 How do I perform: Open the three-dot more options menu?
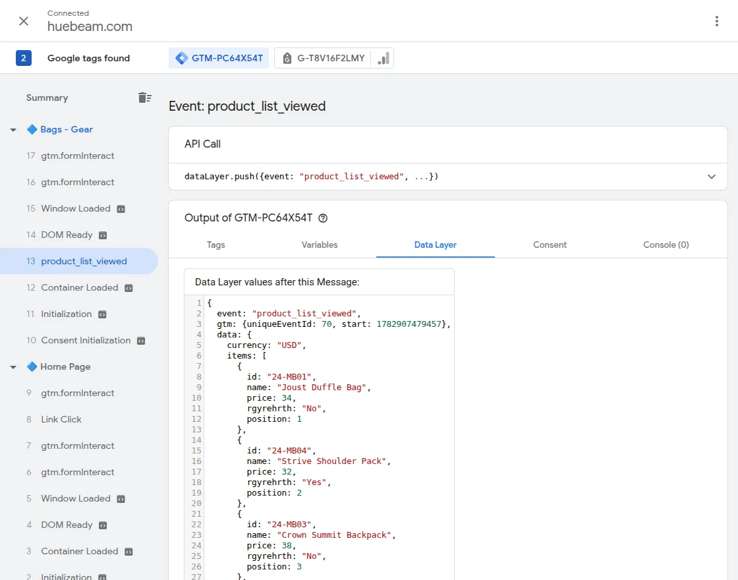coord(716,21)
